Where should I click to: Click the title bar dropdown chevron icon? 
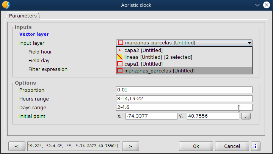257,5
